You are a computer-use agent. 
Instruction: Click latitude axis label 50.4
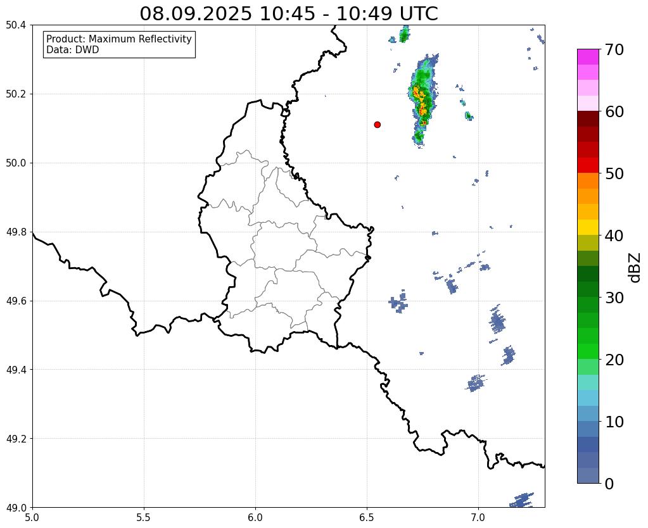click(16, 25)
